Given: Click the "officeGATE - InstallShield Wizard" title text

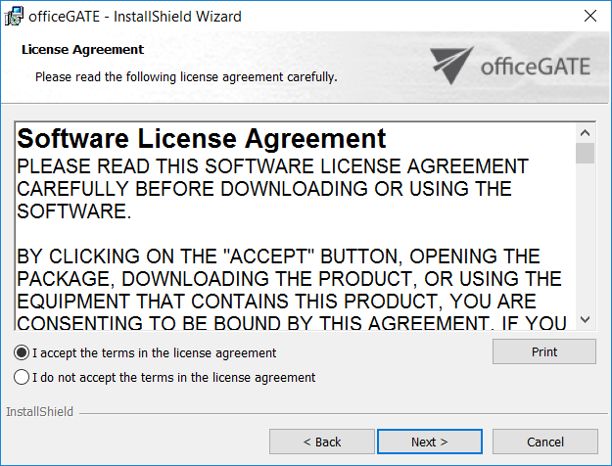Looking at the screenshot, I should pos(135,17).
